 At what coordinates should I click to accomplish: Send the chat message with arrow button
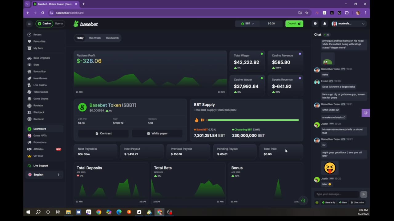[x=364, y=194]
